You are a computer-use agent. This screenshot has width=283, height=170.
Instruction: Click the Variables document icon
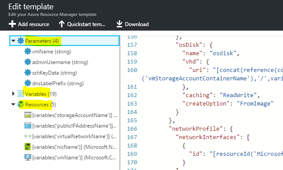tap(21, 94)
